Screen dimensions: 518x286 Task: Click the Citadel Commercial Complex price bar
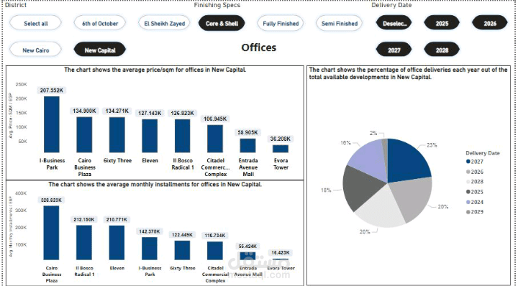(215, 139)
